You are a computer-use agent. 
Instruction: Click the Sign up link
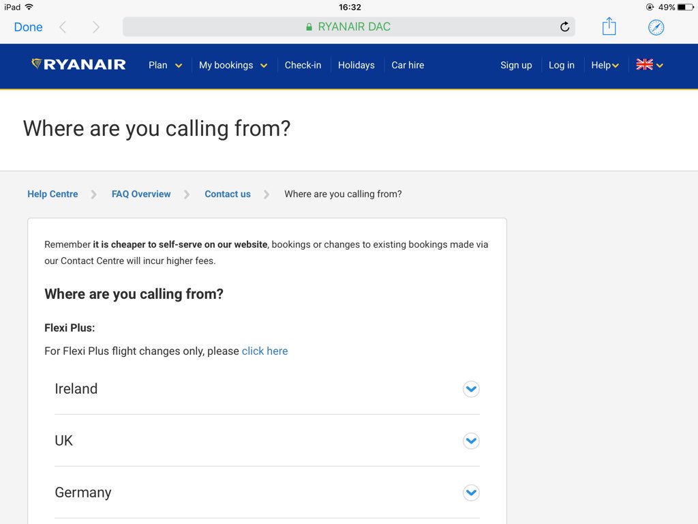[x=516, y=65]
